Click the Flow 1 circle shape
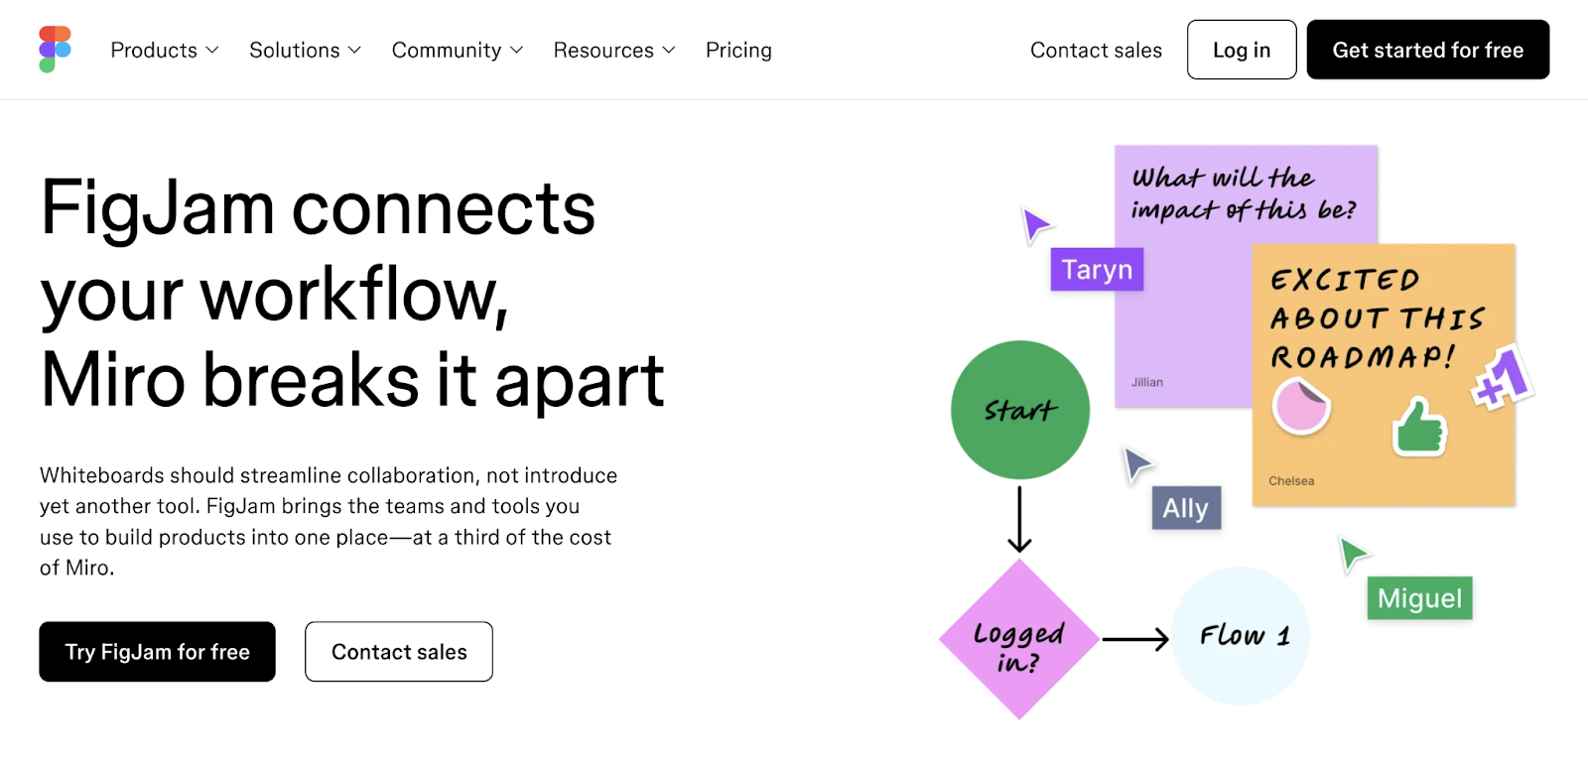Viewport: 1588px width, 765px height. point(1241,636)
